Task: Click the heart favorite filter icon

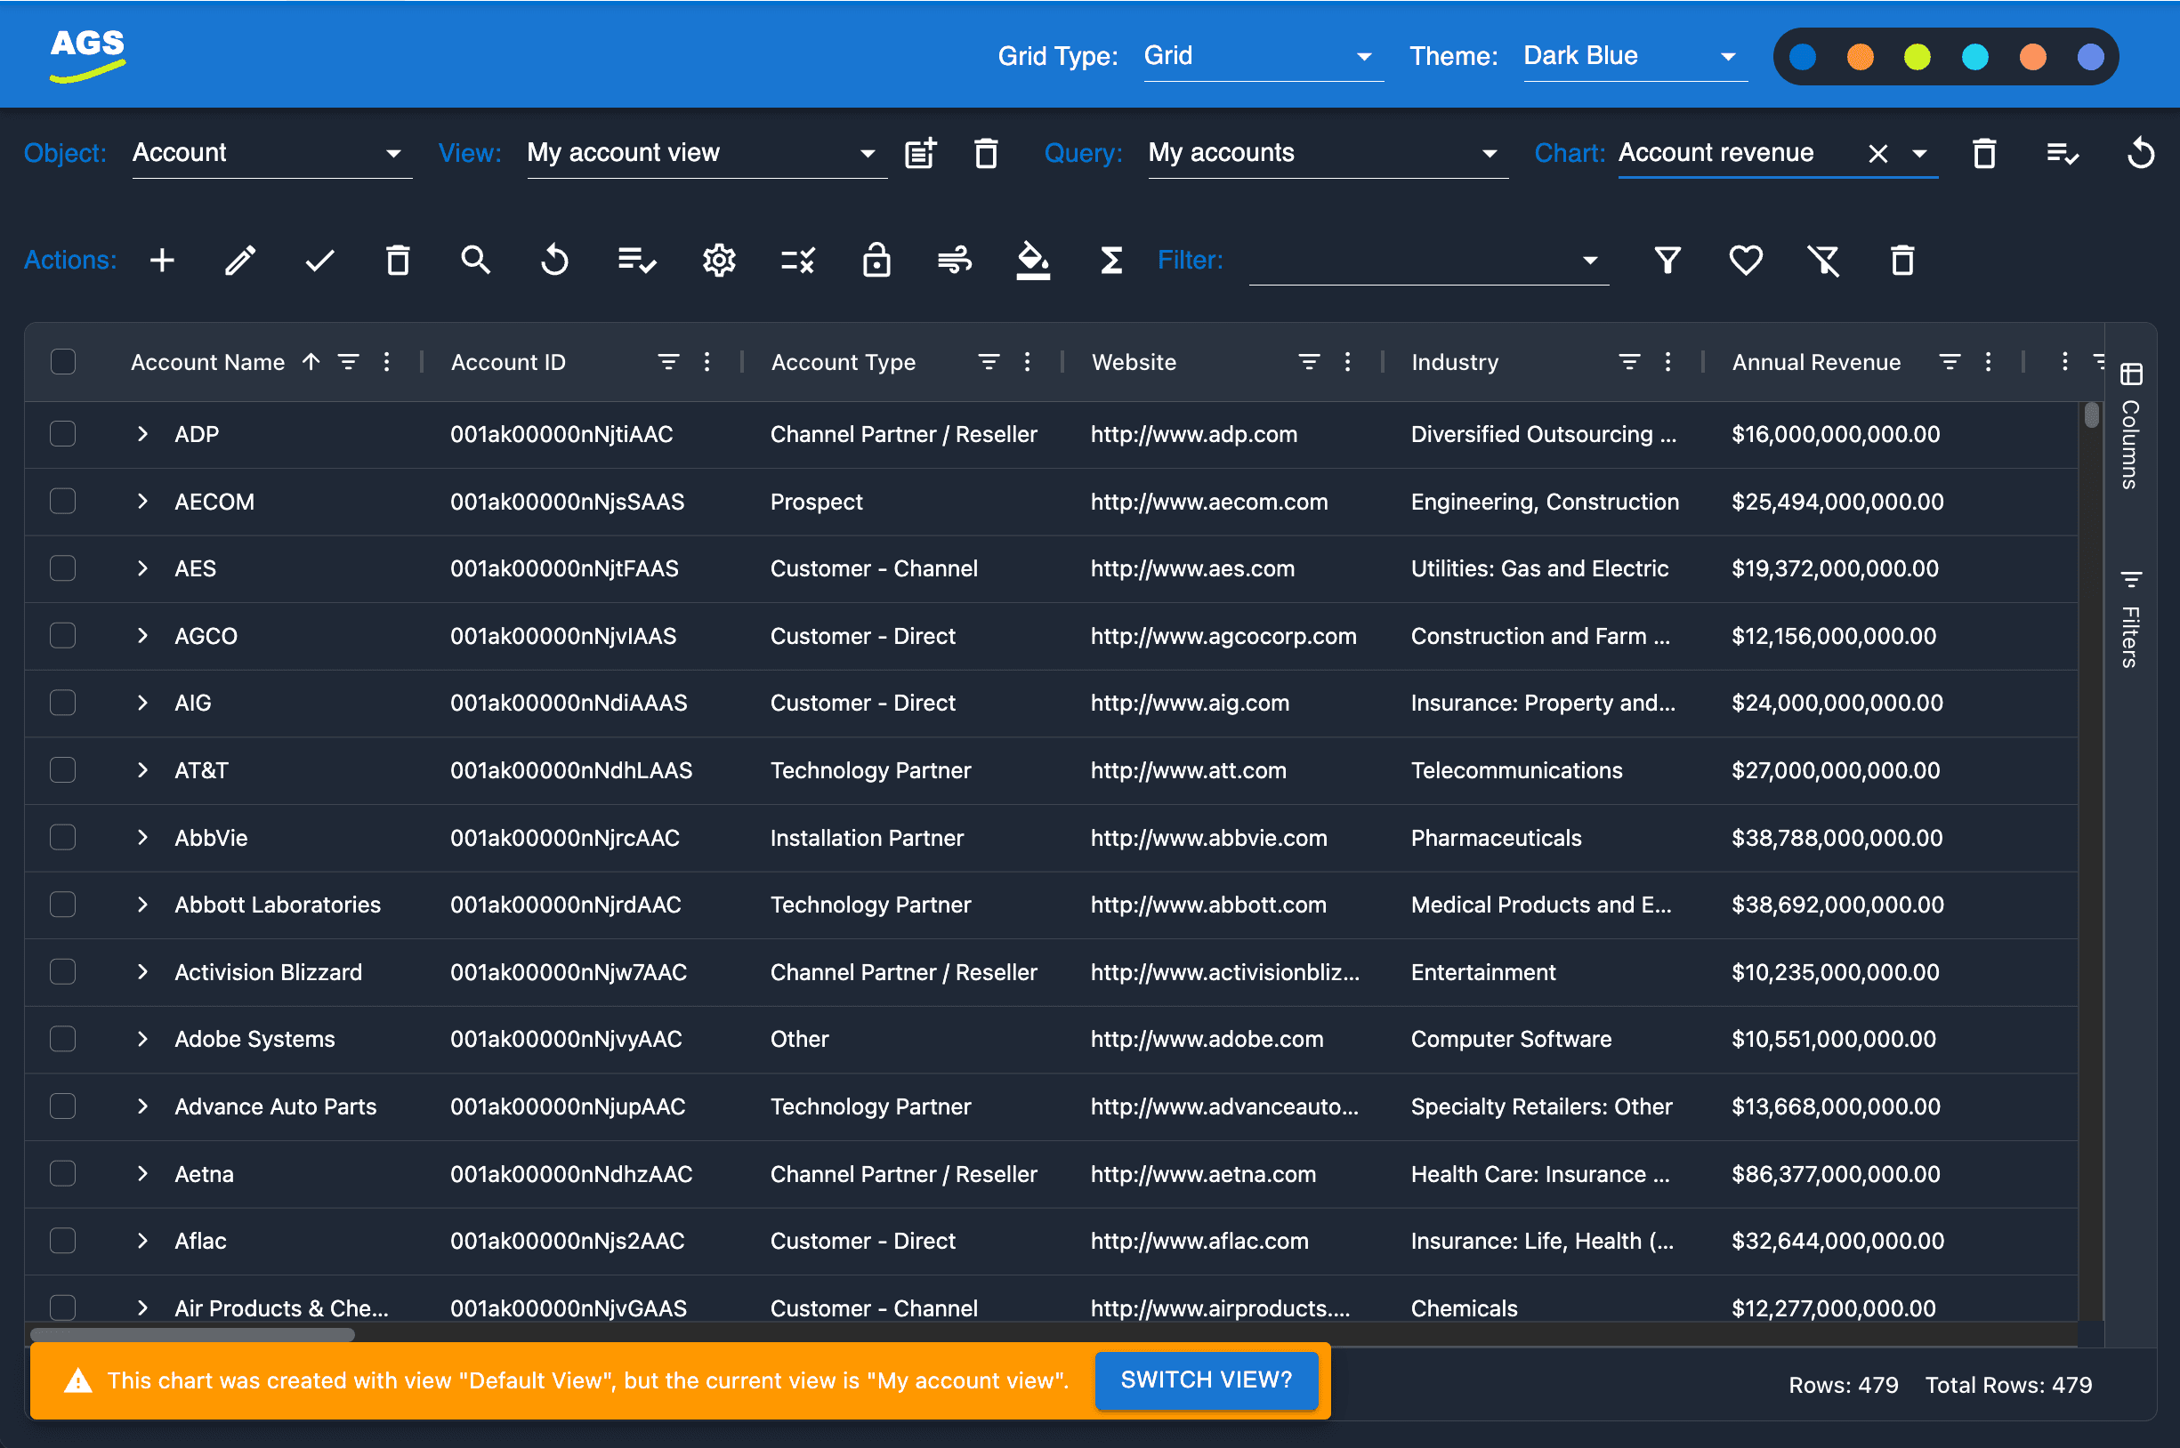Action: point(1745,261)
